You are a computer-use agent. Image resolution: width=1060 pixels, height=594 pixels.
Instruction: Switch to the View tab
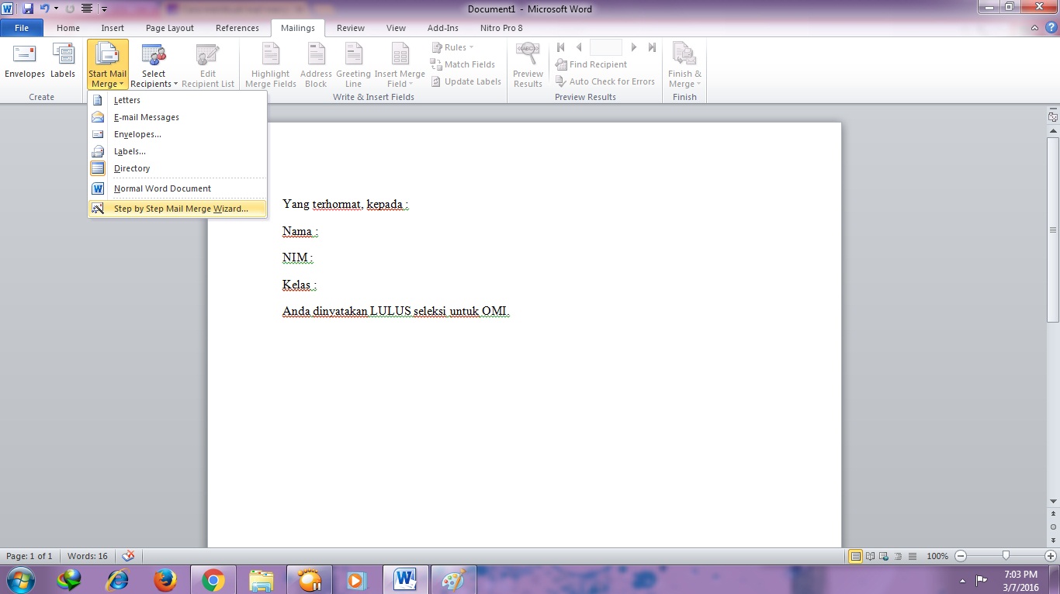coord(397,28)
